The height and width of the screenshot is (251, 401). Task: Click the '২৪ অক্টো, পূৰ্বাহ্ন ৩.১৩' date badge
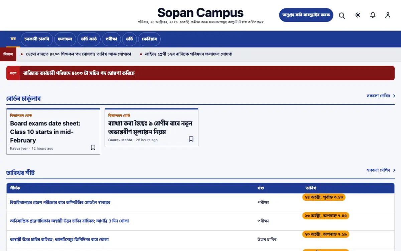[324, 197]
